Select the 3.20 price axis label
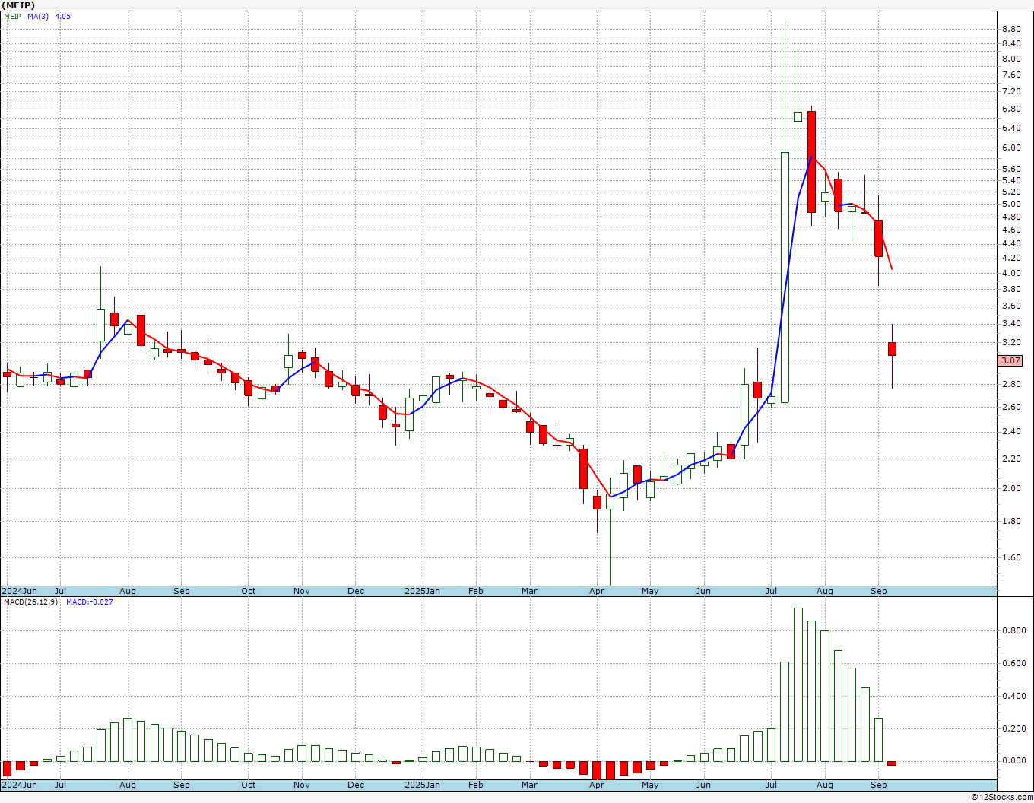Screen dimensions: 1034x803 (x=1011, y=342)
